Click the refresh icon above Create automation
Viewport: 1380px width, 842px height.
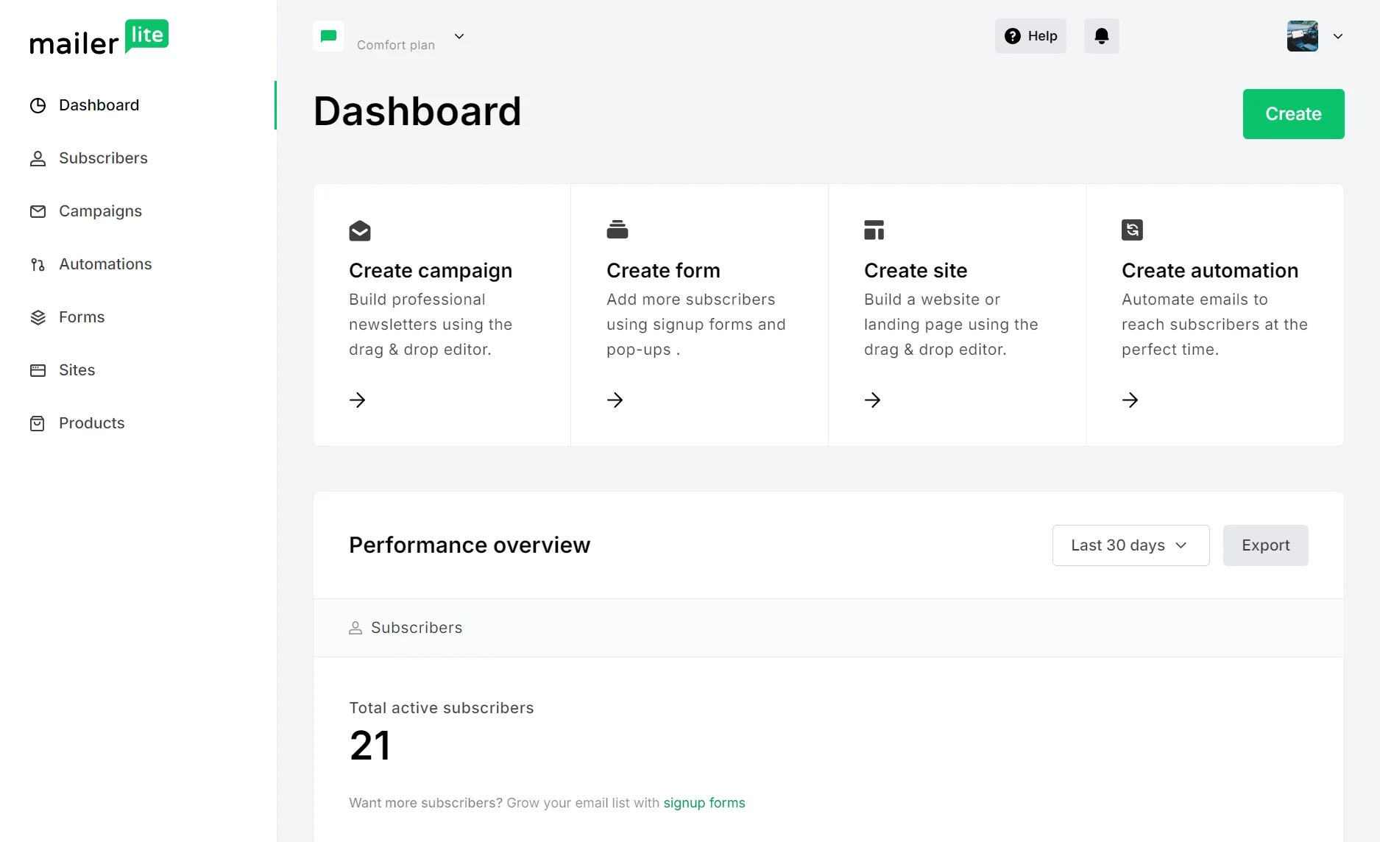(x=1132, y=230)
